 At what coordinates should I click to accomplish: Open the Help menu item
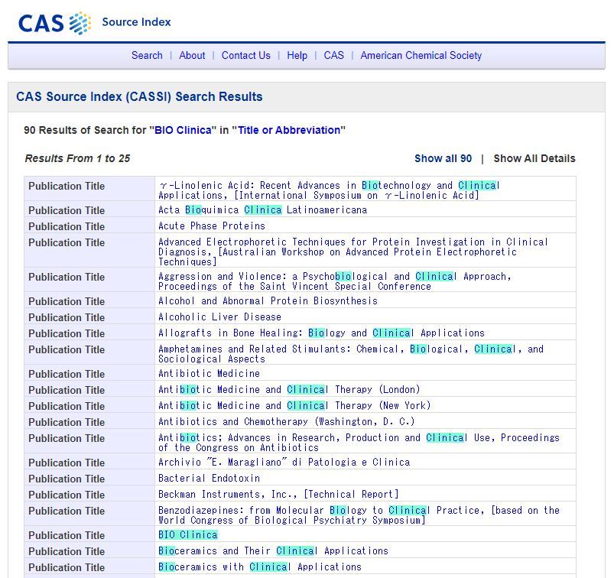click(297, 56)
